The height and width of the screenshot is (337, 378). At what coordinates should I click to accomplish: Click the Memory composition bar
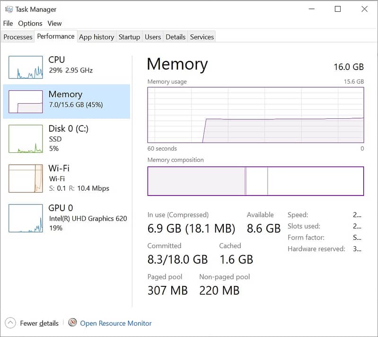coord(255,181)
